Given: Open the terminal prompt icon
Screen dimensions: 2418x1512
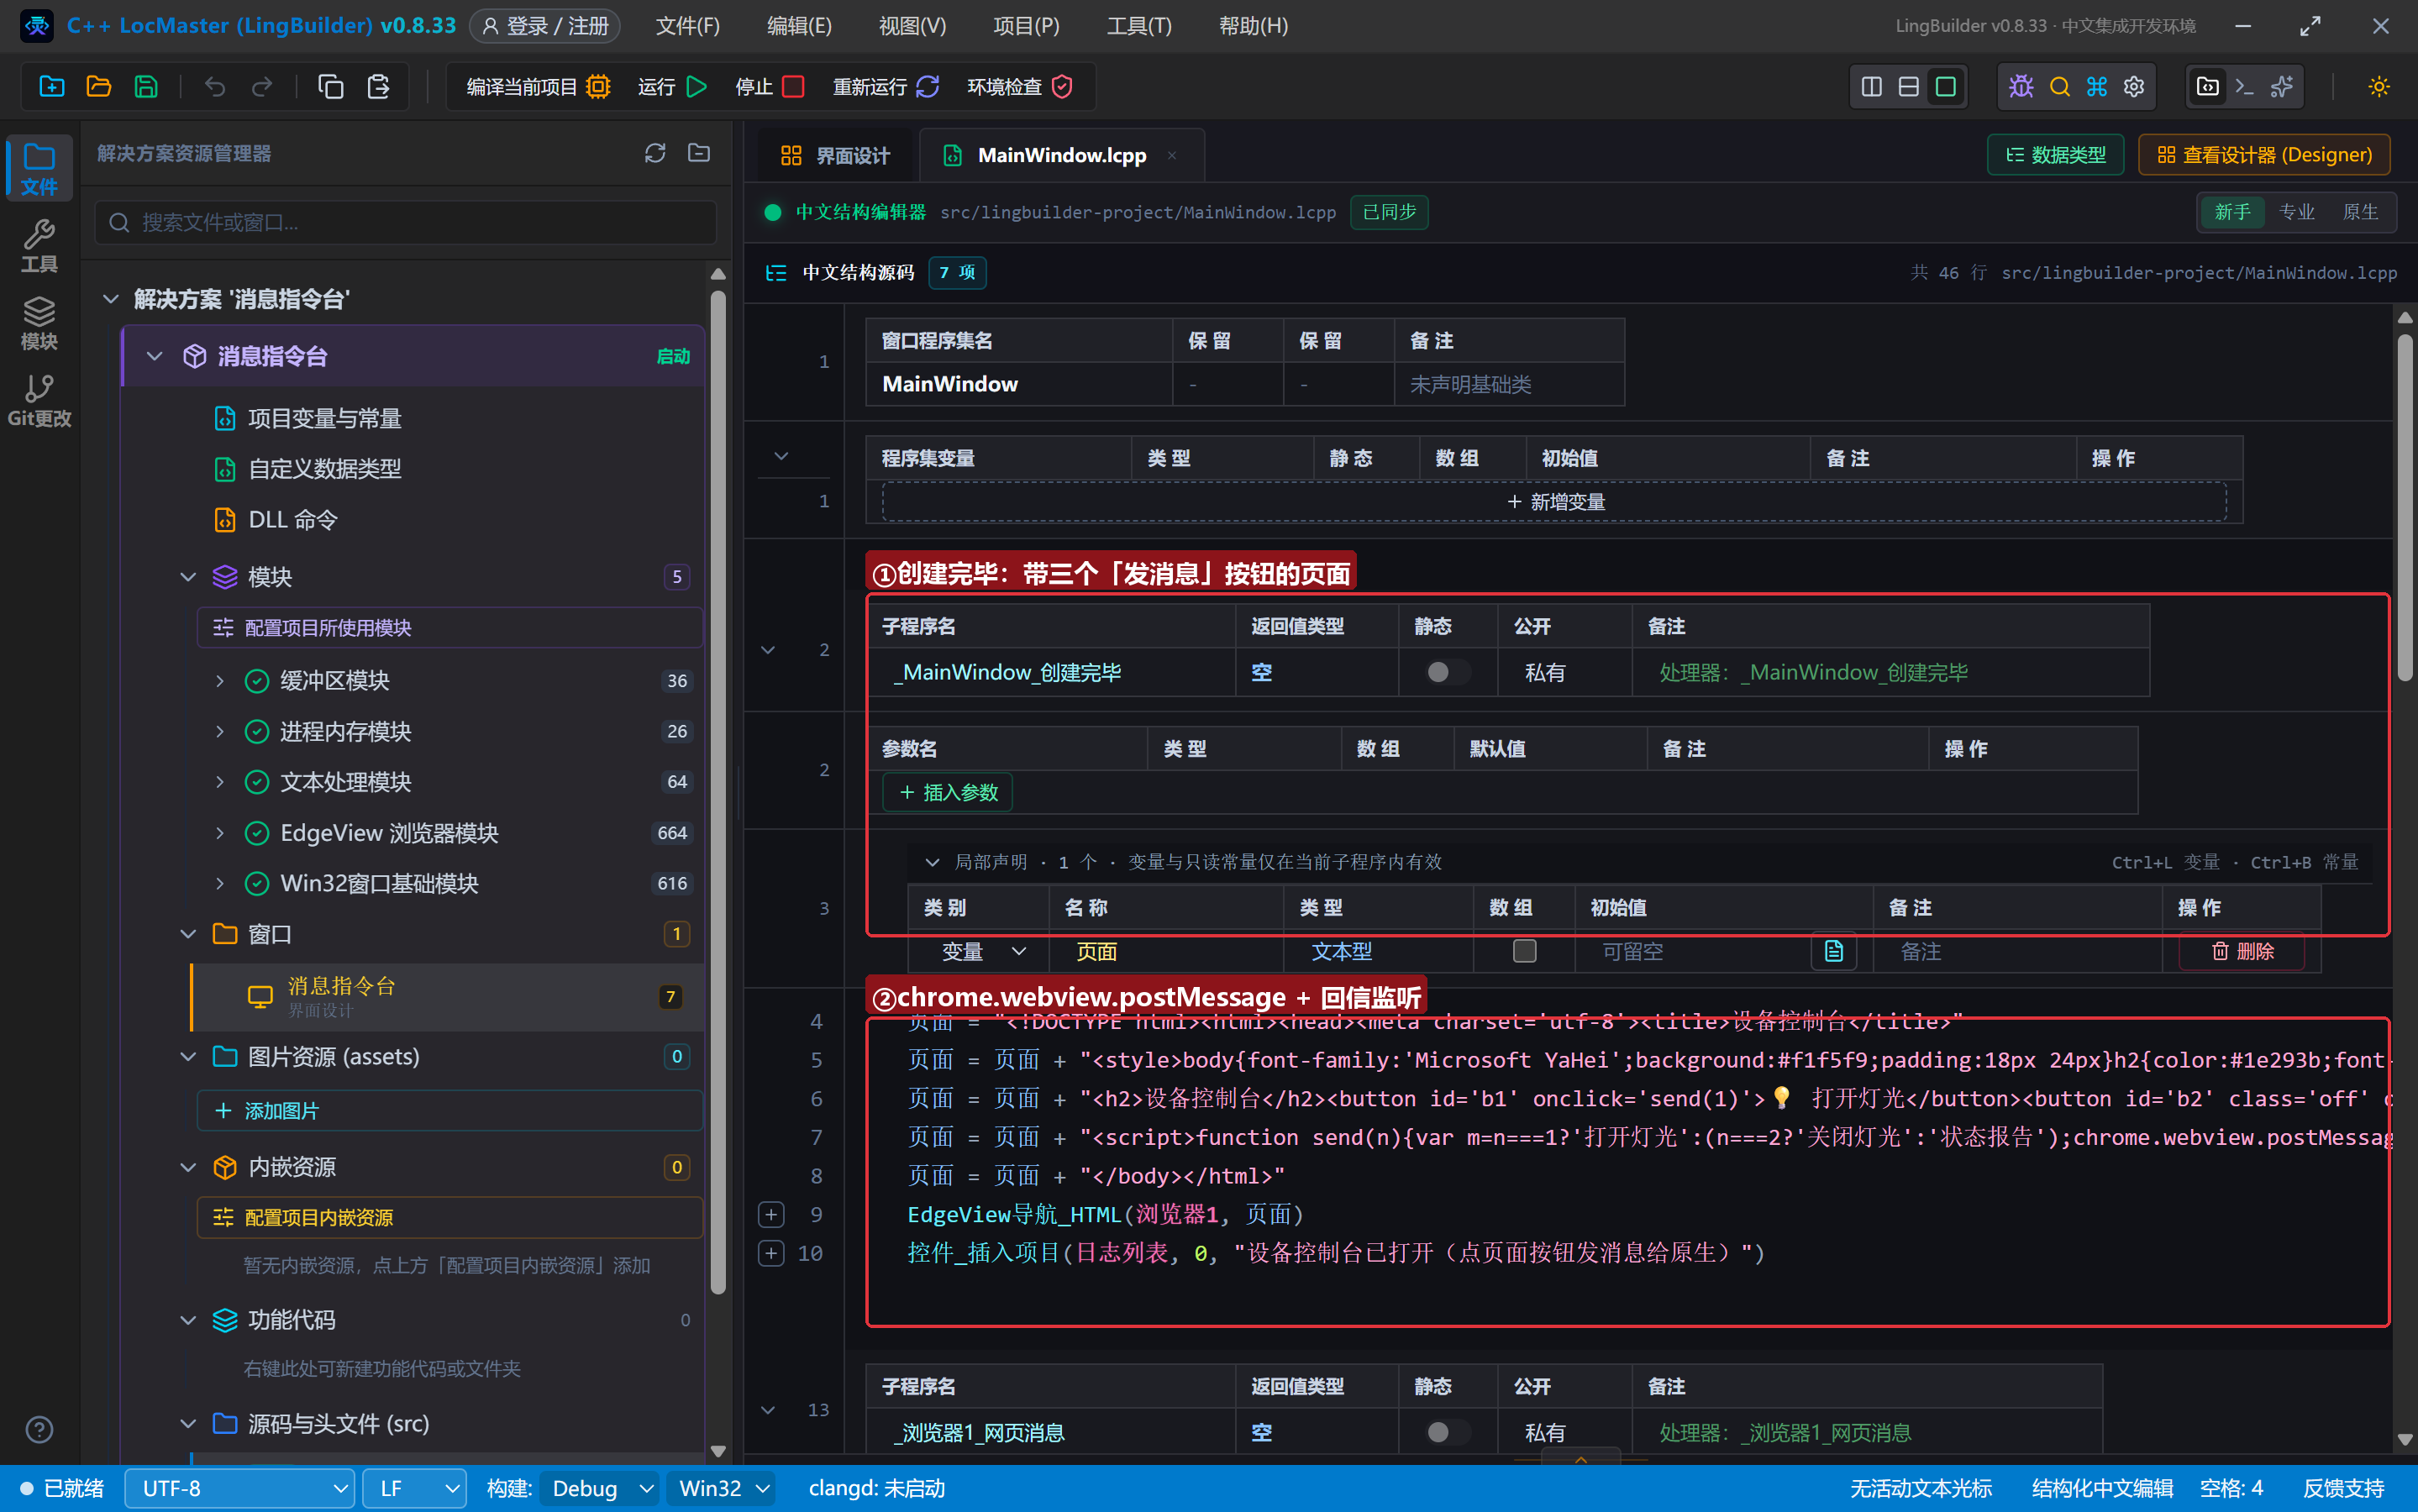Looking at the screenshot, I should pos(2245,87).
